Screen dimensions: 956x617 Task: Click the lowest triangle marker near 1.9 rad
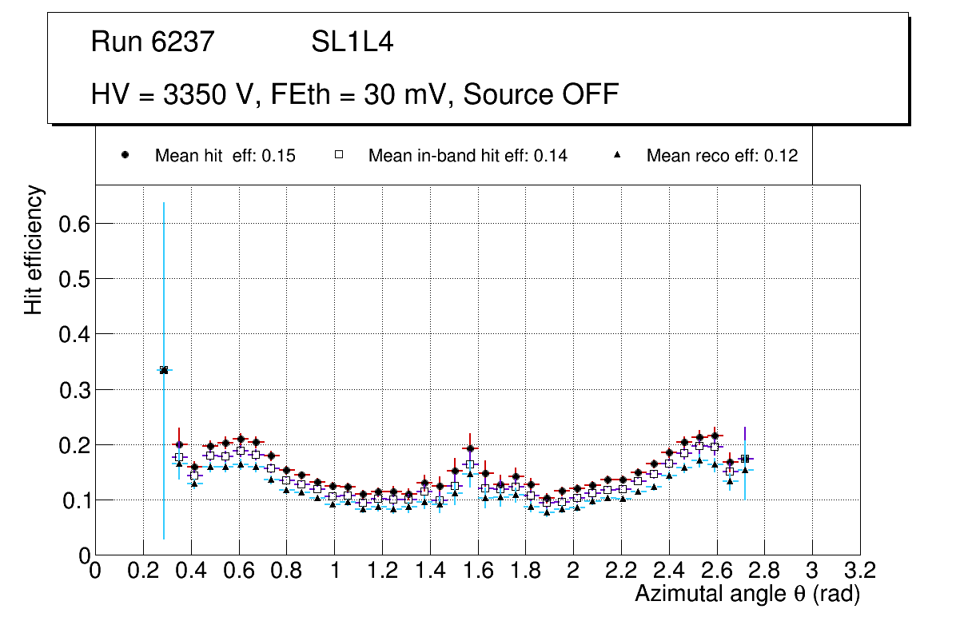[x=547, y=512]
